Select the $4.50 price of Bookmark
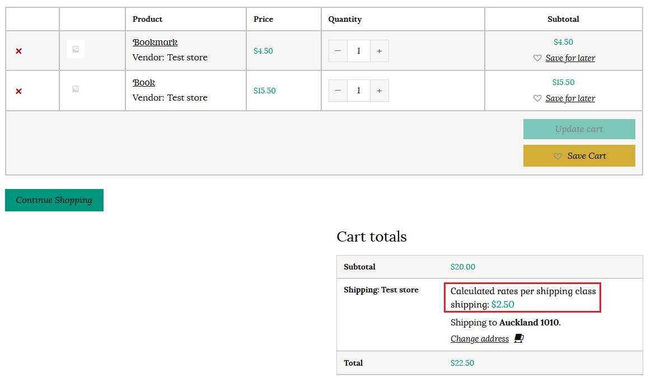651x378 pixels. 263,51
